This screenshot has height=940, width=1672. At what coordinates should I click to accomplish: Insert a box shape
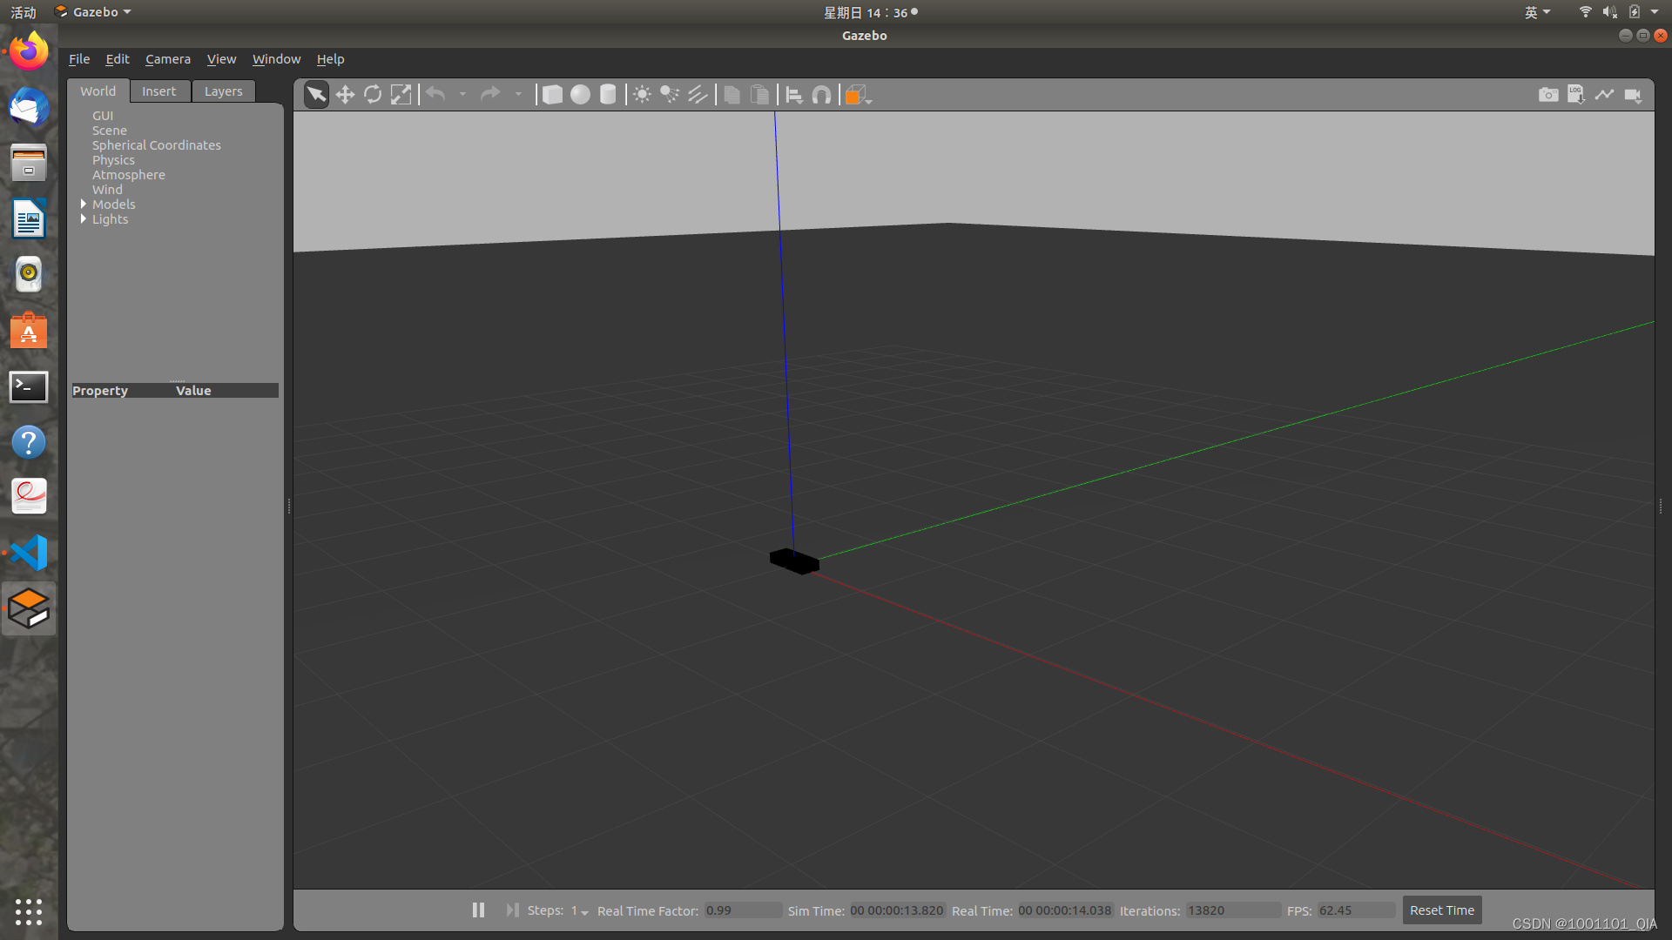[x=552, y=94]
